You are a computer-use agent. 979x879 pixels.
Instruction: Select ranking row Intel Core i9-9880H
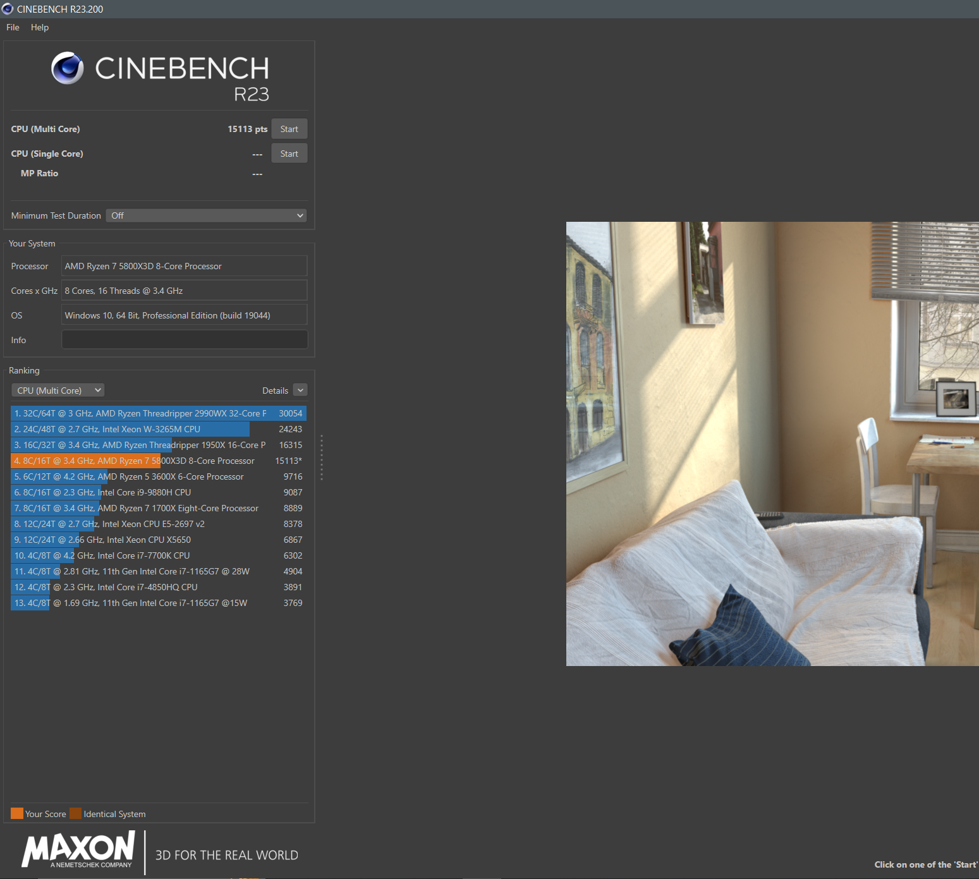point(159,492)
